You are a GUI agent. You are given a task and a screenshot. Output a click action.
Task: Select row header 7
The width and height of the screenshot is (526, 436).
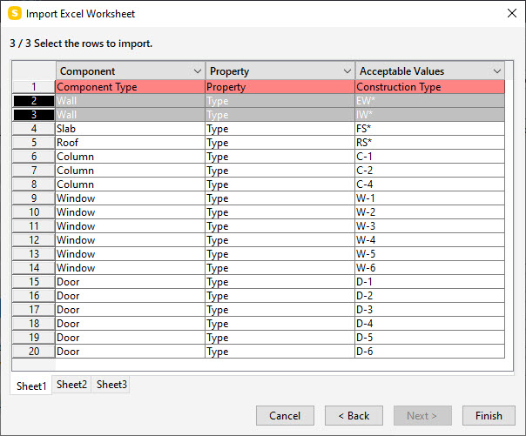(x=34, y=171)
